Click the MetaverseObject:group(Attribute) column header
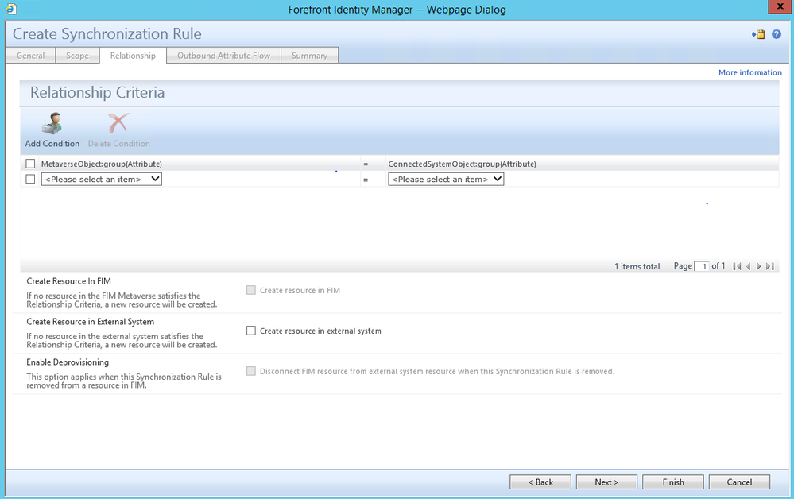794x499 pixels. (x=101, y=164)
